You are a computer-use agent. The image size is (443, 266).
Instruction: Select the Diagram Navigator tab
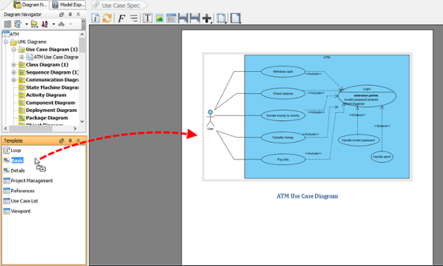[x=30, y=5]
